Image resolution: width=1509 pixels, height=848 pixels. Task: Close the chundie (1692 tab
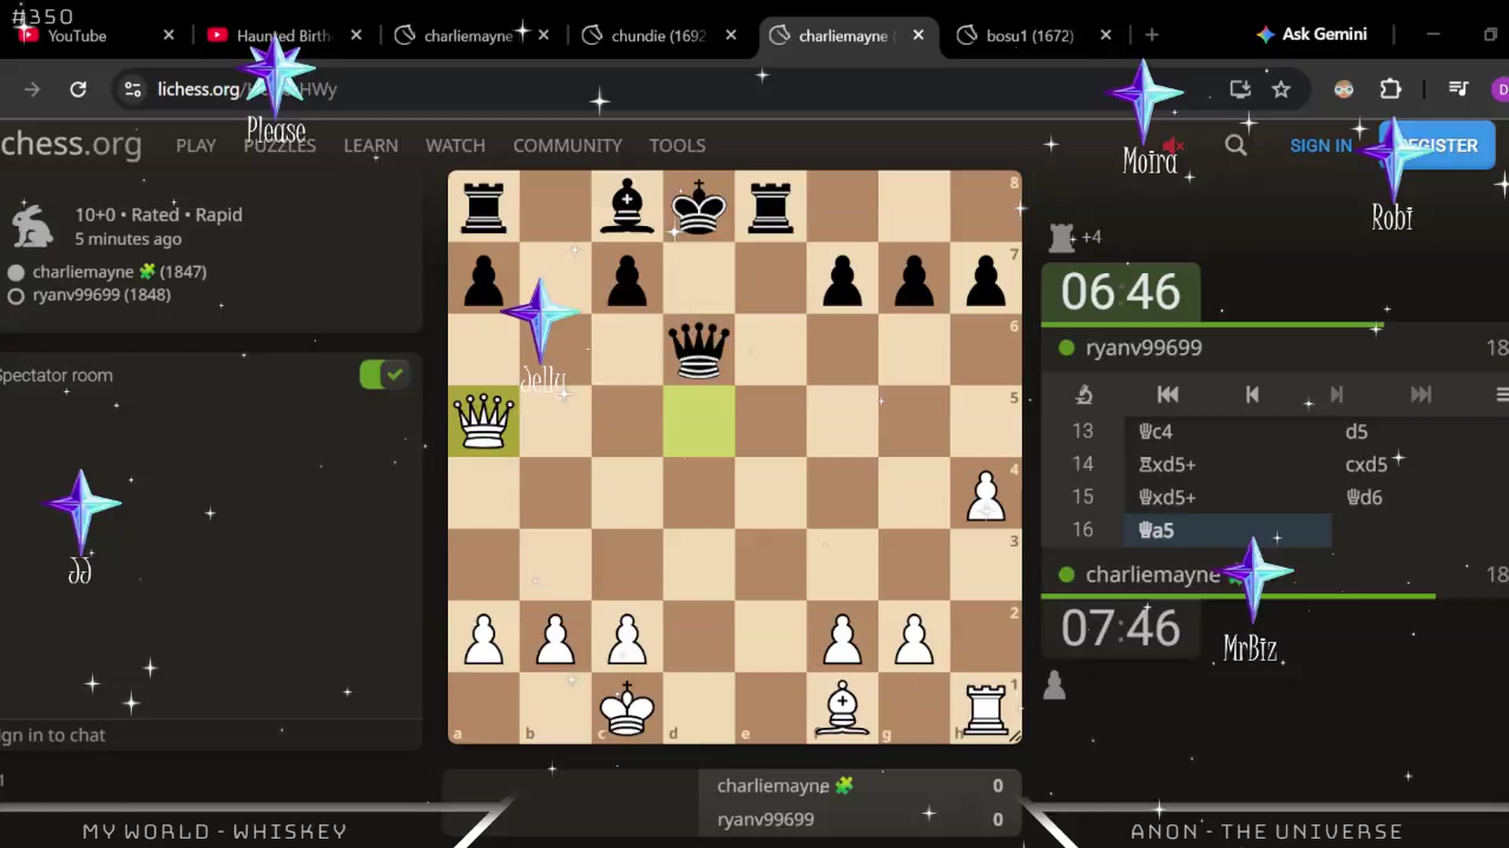[x=731, y=35]
